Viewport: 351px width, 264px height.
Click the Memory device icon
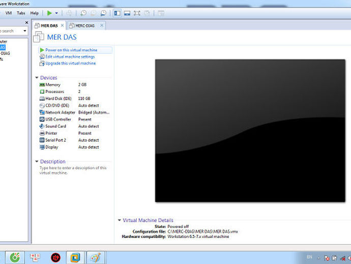(x=42, y=85)
